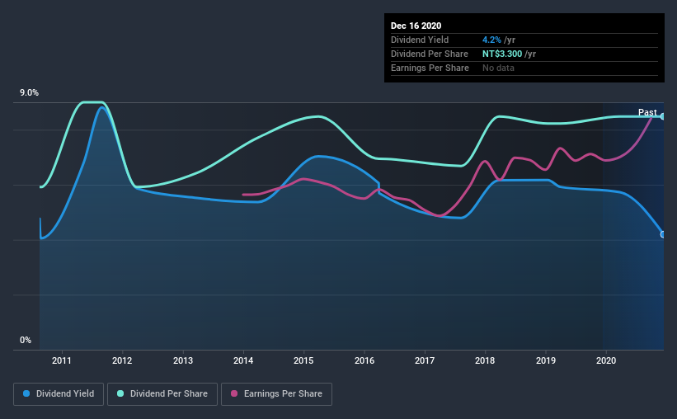Toggle the Dividend Per Share legend button
This screenshot has height=419, width=677.
(x=167, y=394)
